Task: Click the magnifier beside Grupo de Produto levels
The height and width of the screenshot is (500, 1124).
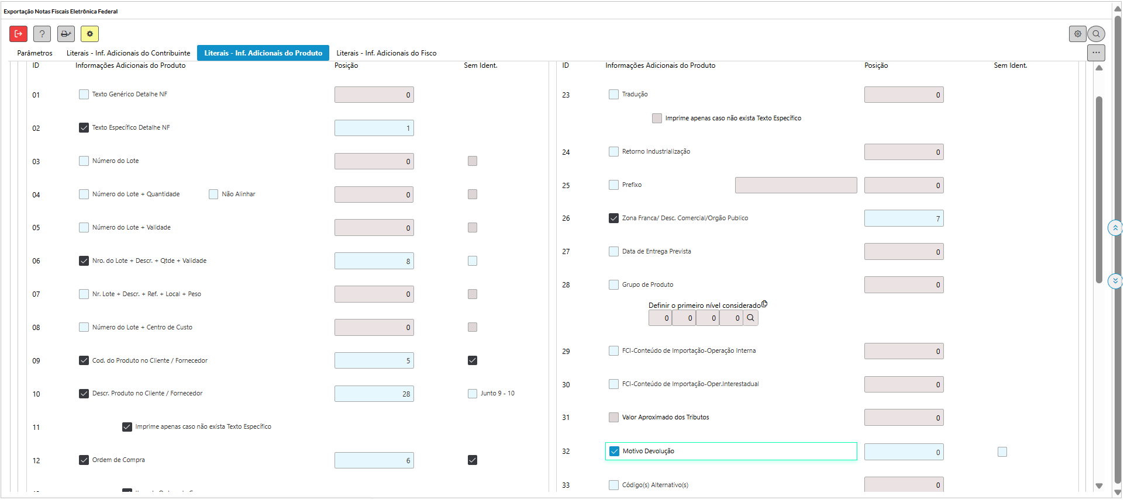Action: (750, 318)
